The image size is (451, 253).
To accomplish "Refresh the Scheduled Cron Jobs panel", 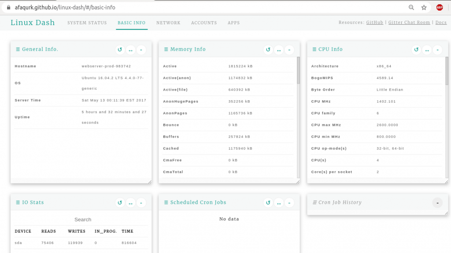I will pyautogui.click(x=268, y=203).
